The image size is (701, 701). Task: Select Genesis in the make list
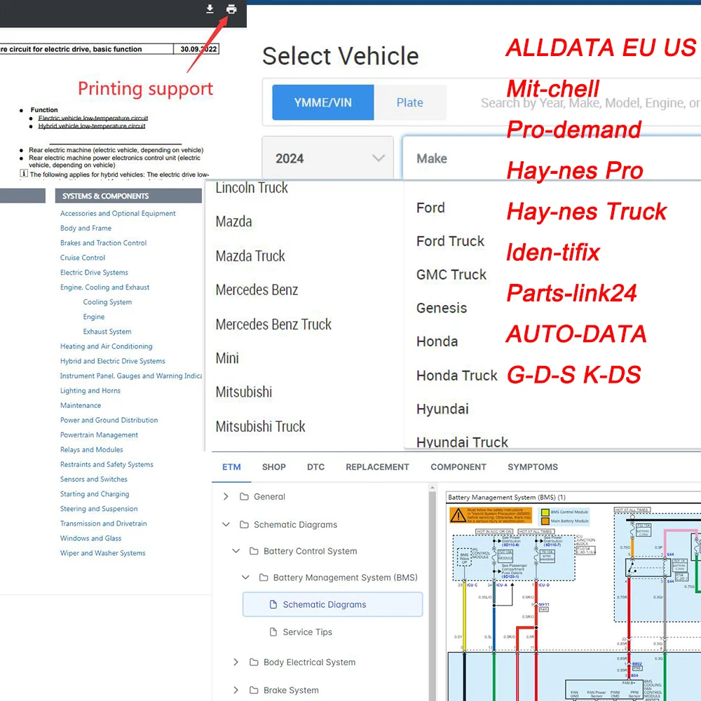(x=441, y=308)
